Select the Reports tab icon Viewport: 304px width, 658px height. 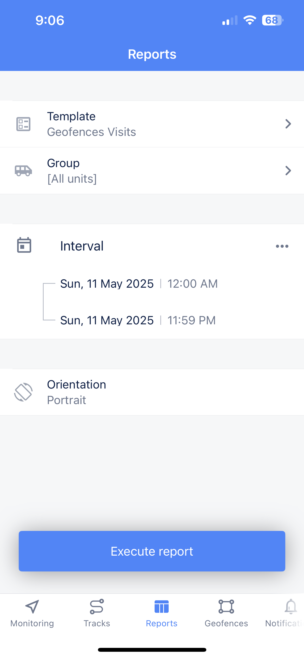pyautogui.click(x=162, y=607)
